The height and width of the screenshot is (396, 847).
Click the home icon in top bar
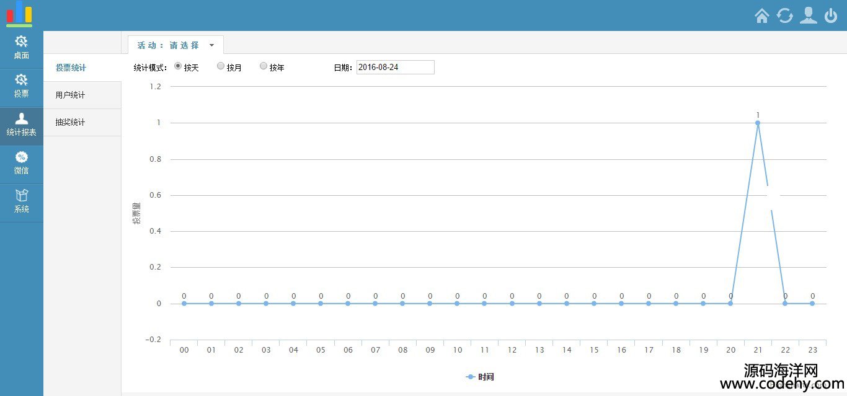click(x=762, y=15)
